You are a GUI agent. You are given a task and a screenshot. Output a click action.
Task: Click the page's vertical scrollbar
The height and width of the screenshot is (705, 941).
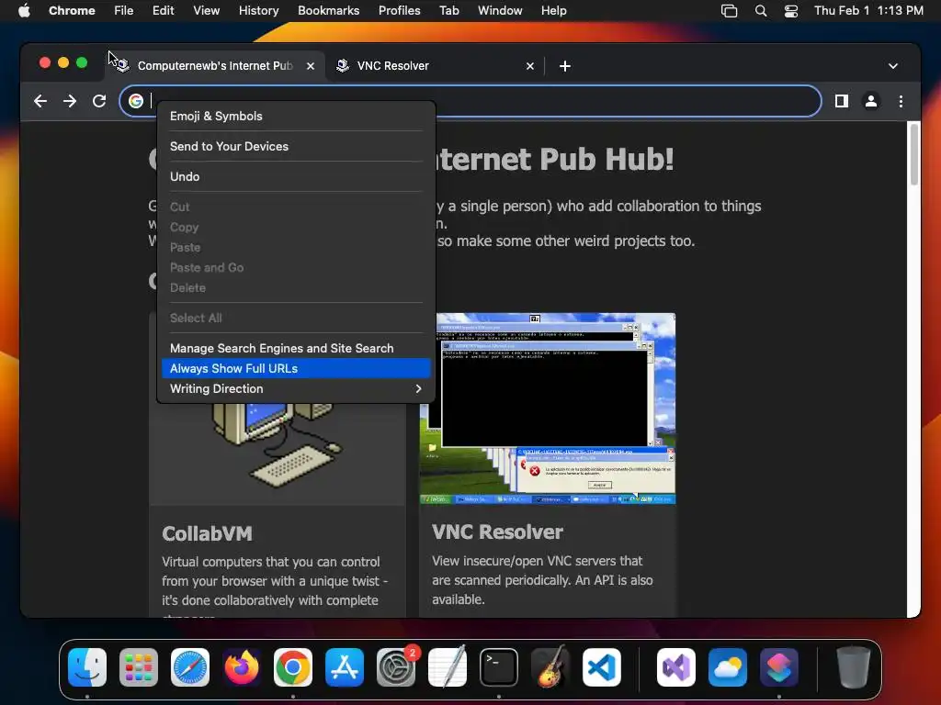coord(913,154)
